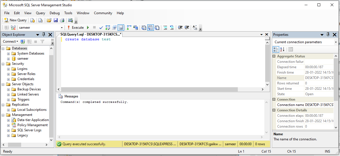
Task: Start debugging with the green play arrow
Action: pyautogui.click(x=88, y=28)
